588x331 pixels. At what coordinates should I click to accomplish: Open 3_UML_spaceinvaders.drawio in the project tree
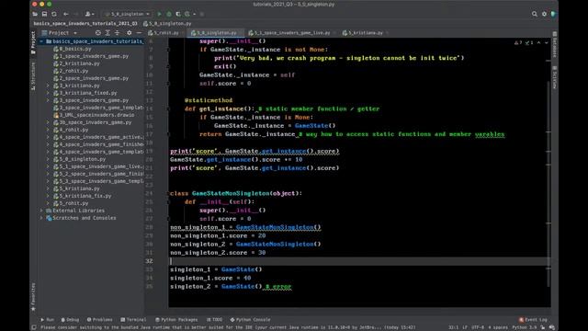(94, 115)
